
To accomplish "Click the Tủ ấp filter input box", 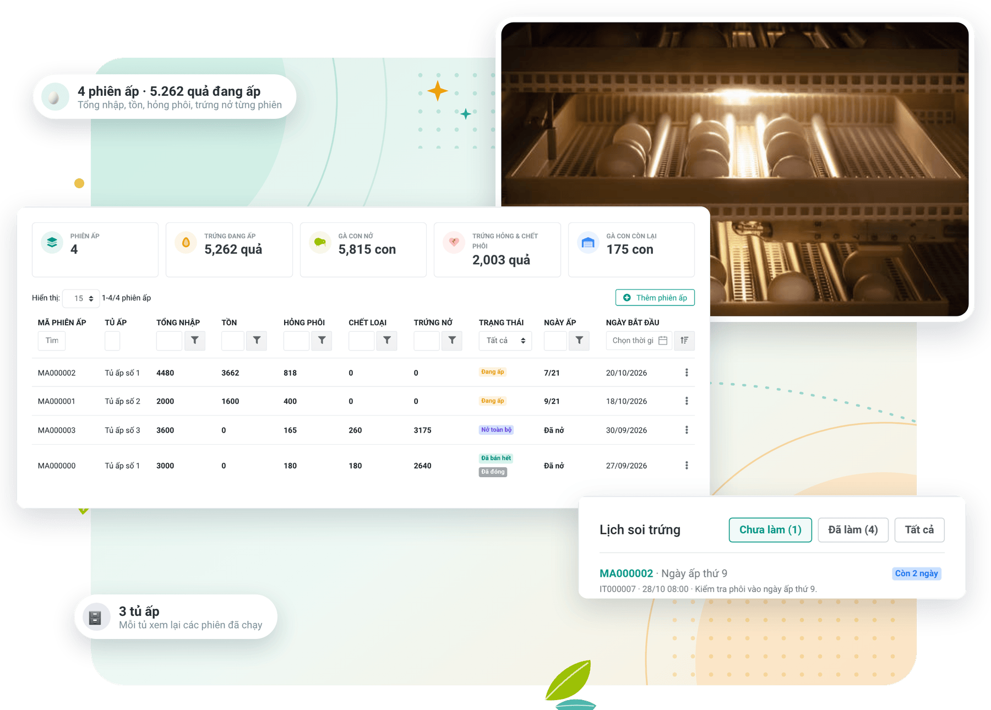I will point(112,341).
